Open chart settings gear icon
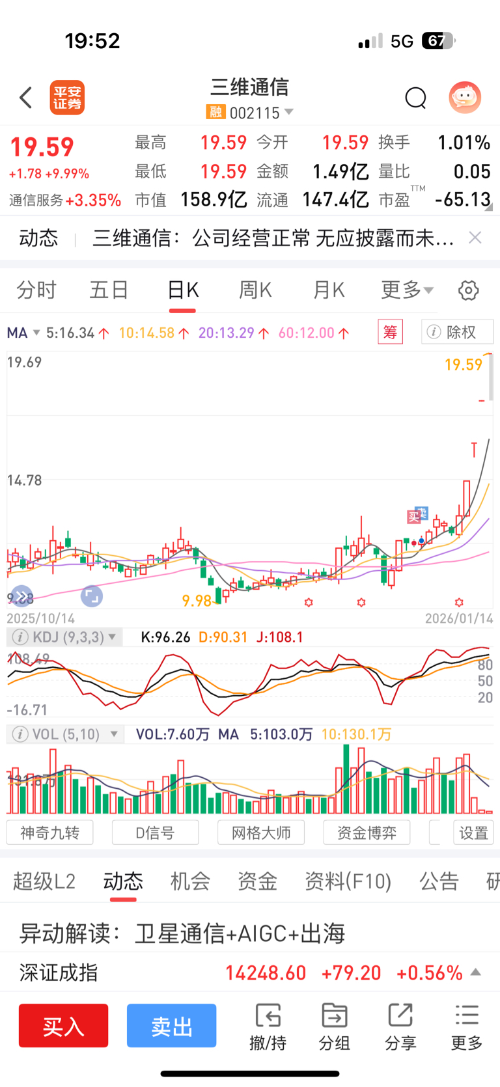The height and width of the screenshot is (1087, 500). pyautogui.click(x=468, y=290)
